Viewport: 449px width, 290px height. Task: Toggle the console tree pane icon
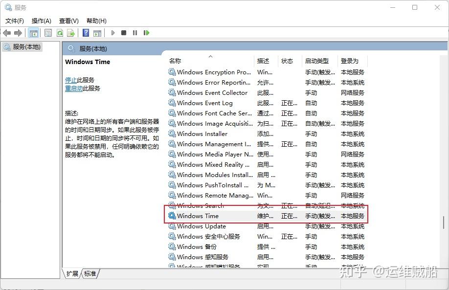pos(33,33)
